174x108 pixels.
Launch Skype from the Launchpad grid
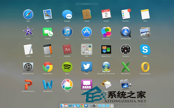[145, 49]
